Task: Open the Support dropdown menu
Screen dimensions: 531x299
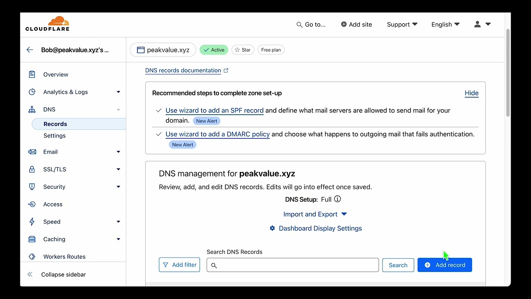Action: point(402,25)
